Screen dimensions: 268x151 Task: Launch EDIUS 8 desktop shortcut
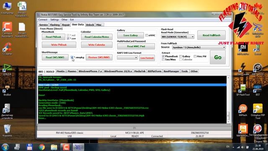click(7, 70)
